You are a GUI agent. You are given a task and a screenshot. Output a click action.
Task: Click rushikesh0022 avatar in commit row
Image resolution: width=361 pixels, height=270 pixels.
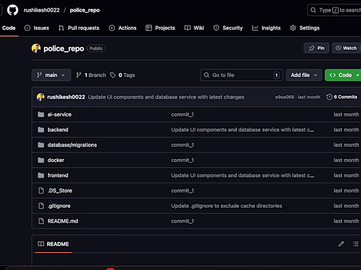40,97
